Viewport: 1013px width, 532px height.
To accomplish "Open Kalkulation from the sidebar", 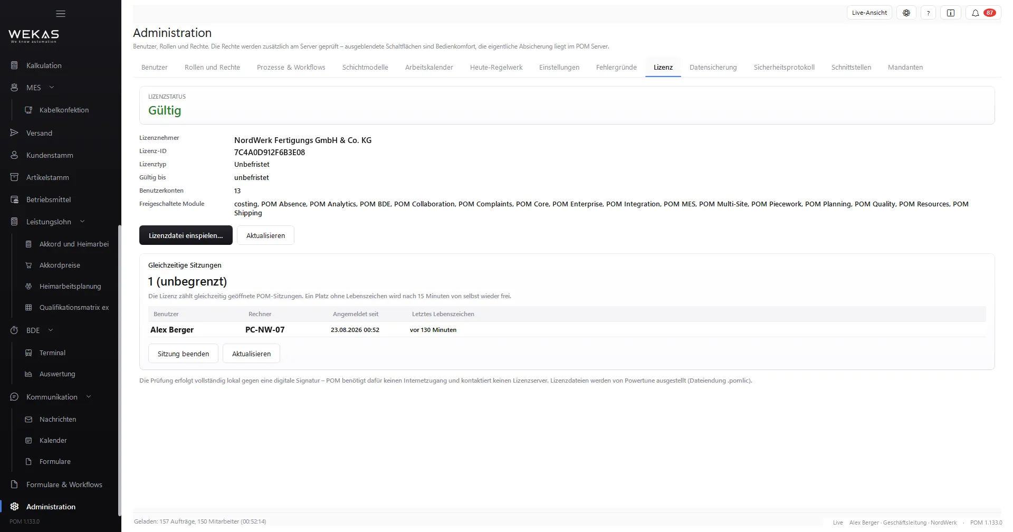I will [x=44, y=65].
